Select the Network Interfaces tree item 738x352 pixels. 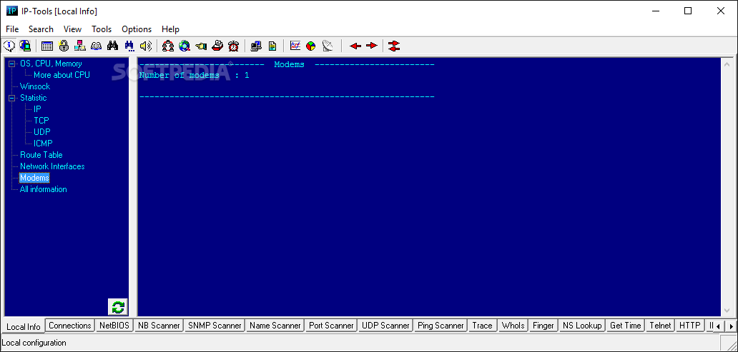(52, 166)
